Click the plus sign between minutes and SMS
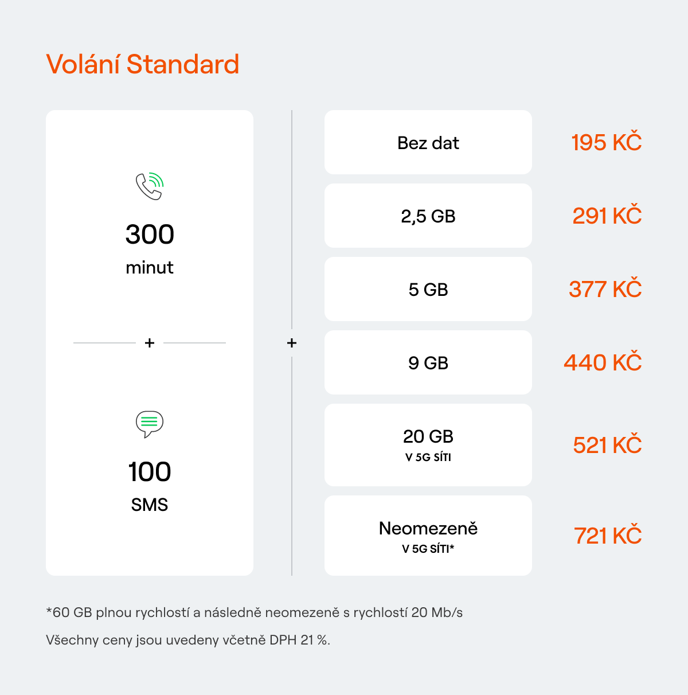 150,343
